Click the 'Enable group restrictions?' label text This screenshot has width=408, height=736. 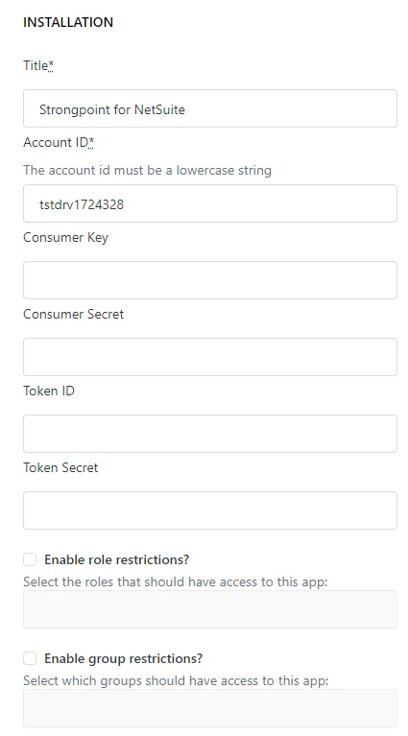tap(124, 658)
